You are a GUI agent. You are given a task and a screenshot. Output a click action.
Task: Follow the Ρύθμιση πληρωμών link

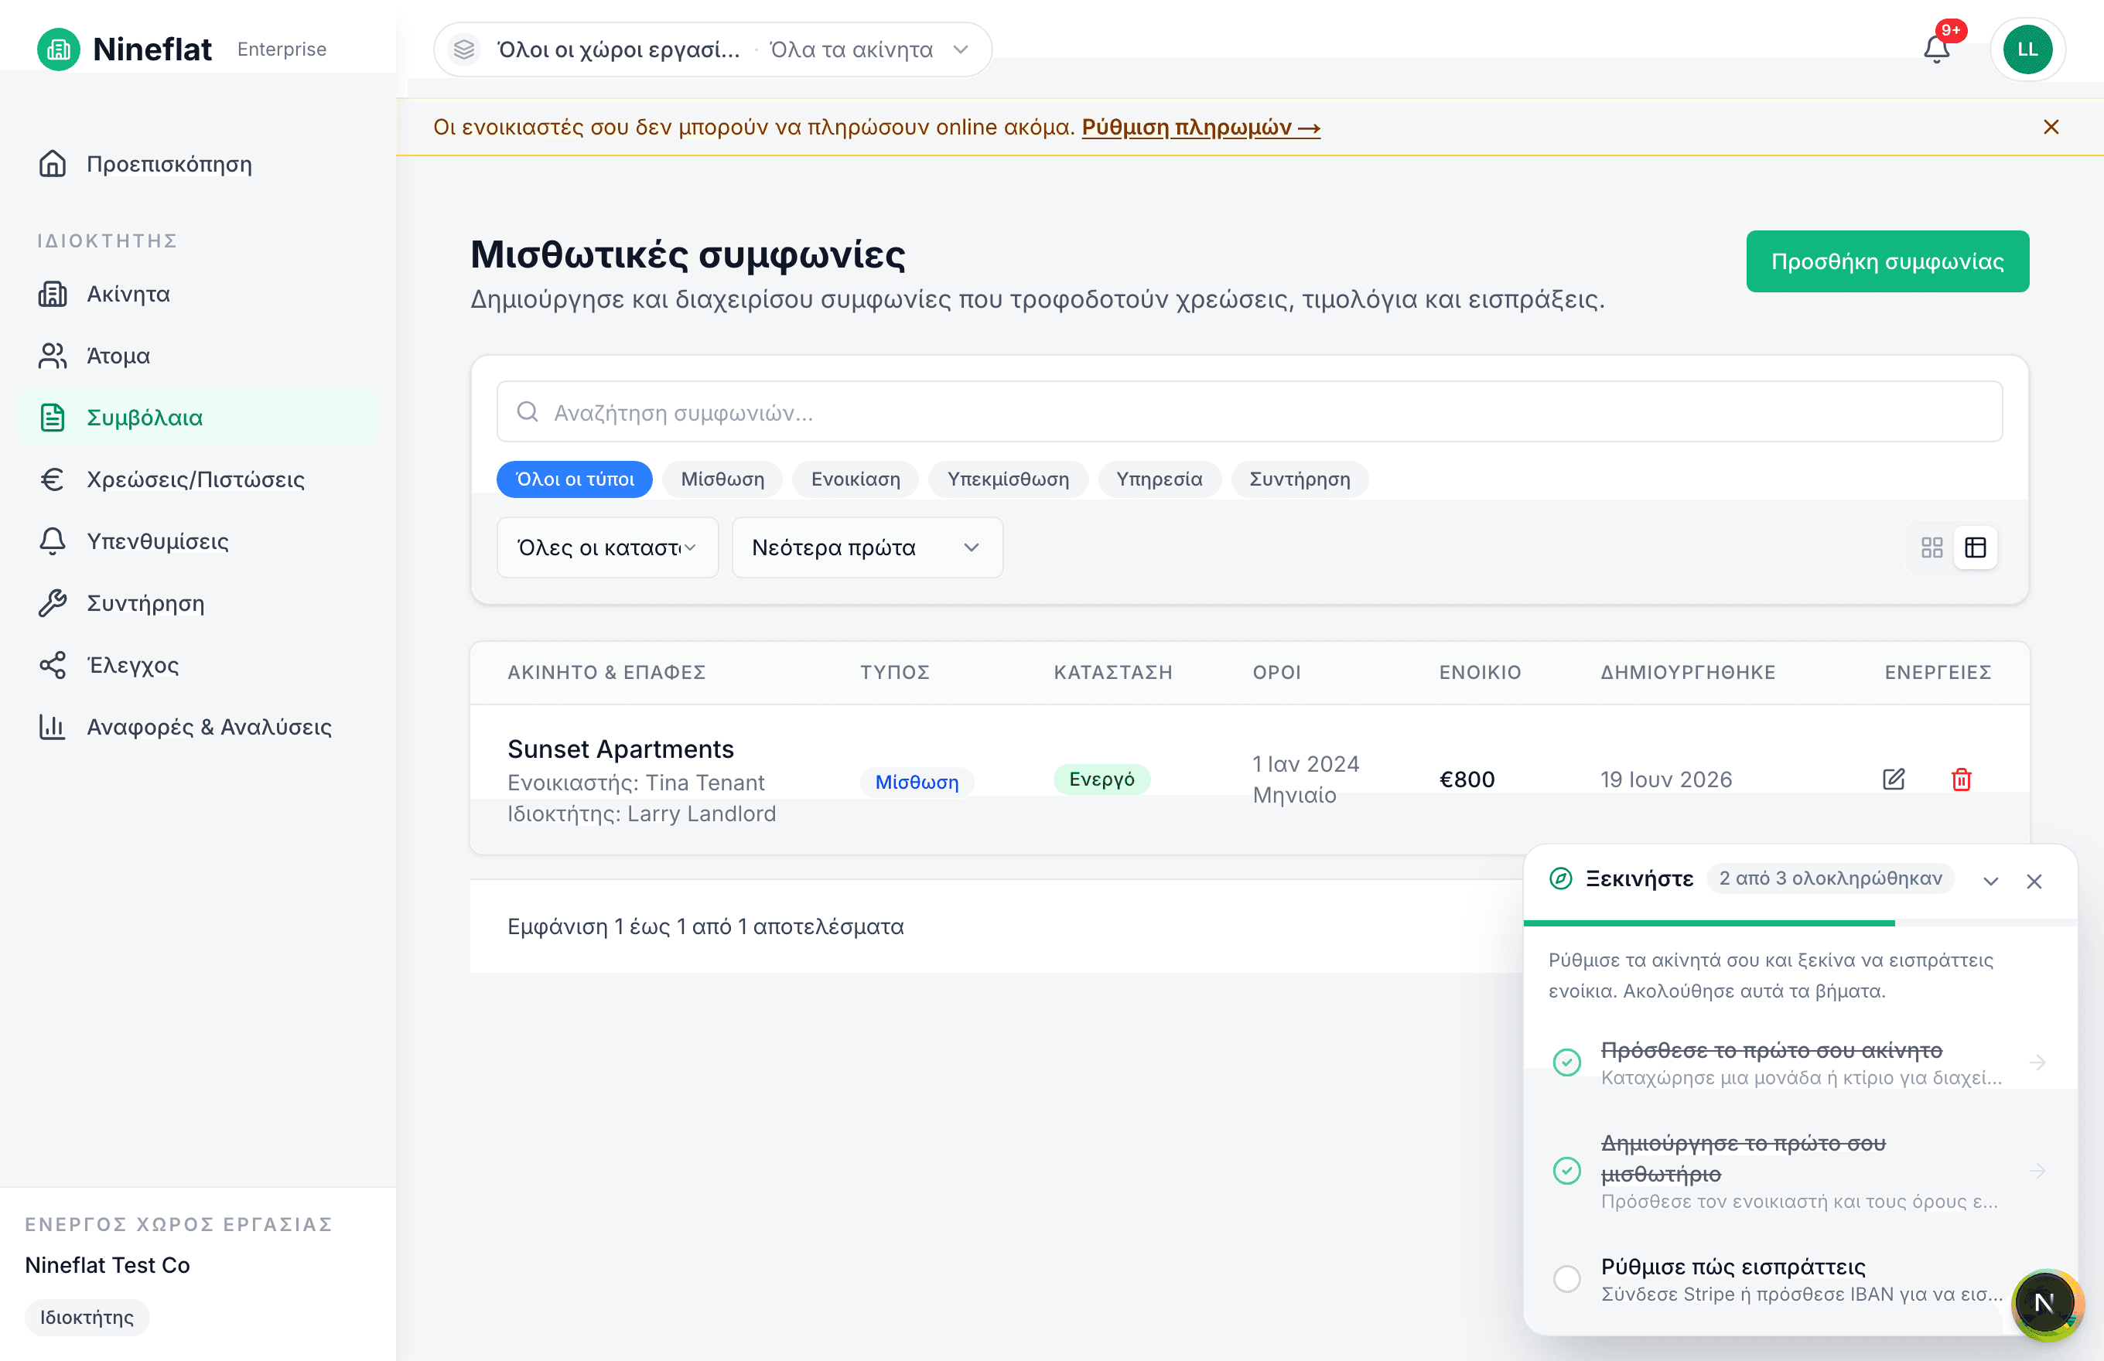[1201, 128]
